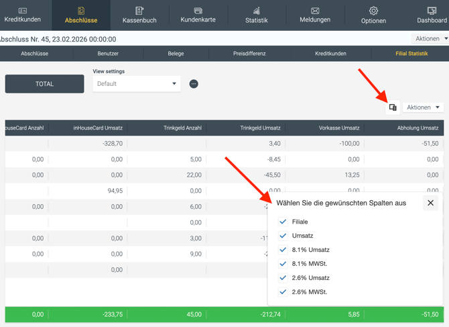Toggle the 8.1% Umsatz column checkbox
The height and width of the screenshot is (327, 449).
283,250
